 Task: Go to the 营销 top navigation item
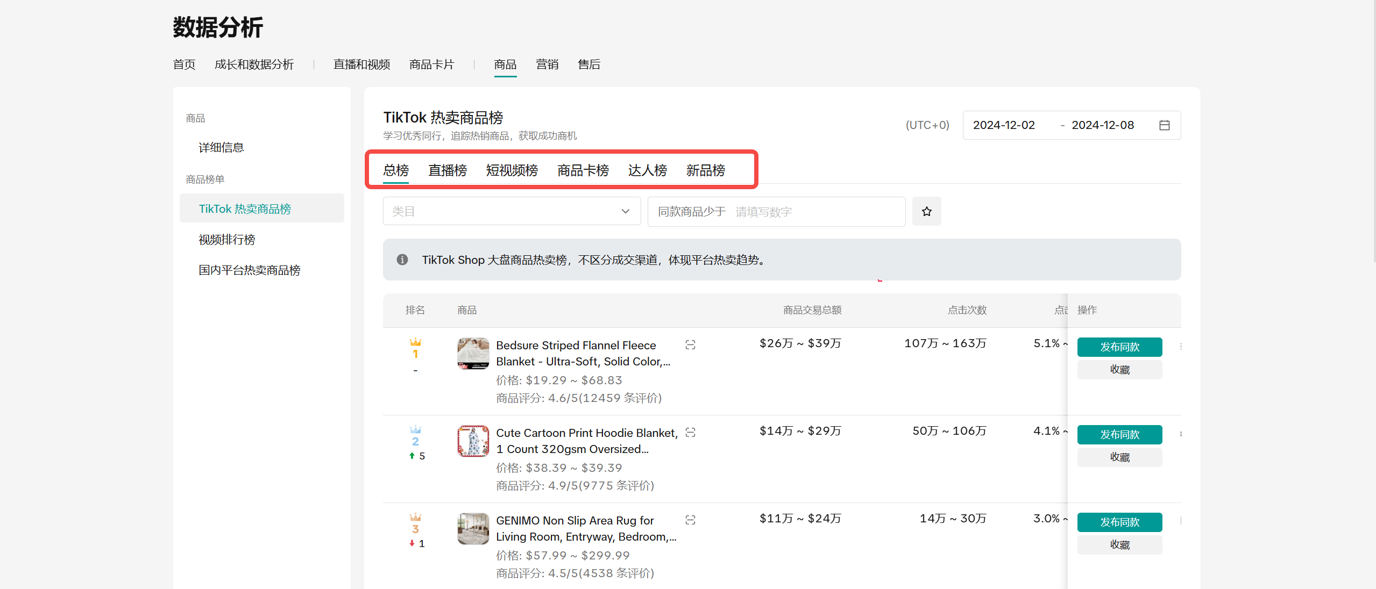coord(547,64)
